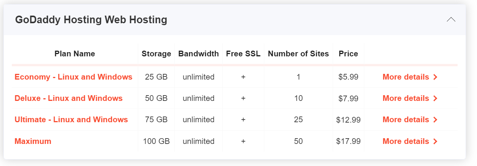Click the arrow icon beside the Ultimate More details
477x166 pixels.
click(x=436, y=120)
